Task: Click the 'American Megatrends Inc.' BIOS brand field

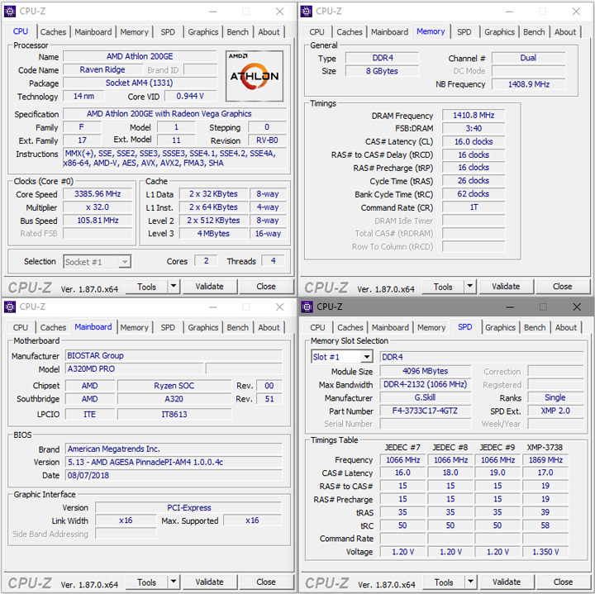Action: [174, 449]
